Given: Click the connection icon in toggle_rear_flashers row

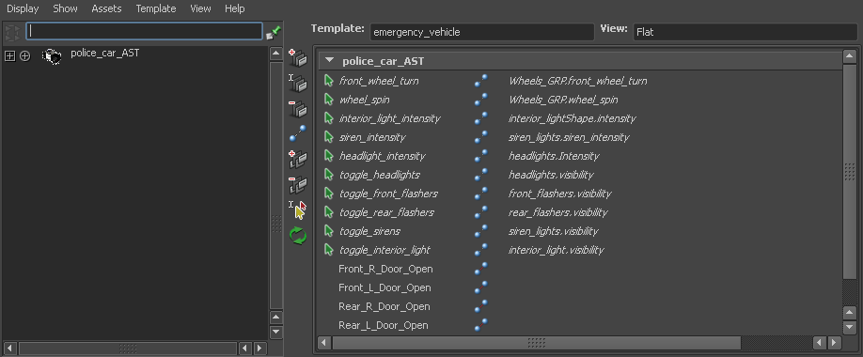Looking at the screenshot, I should coord(480,212).
